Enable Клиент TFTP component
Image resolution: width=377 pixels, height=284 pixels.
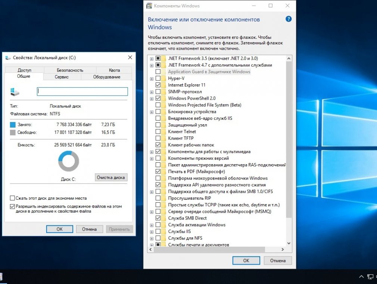tap(158, 138)
